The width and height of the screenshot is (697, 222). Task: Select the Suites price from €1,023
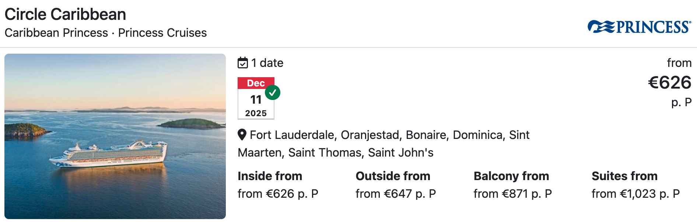click(x=635, y=194)
